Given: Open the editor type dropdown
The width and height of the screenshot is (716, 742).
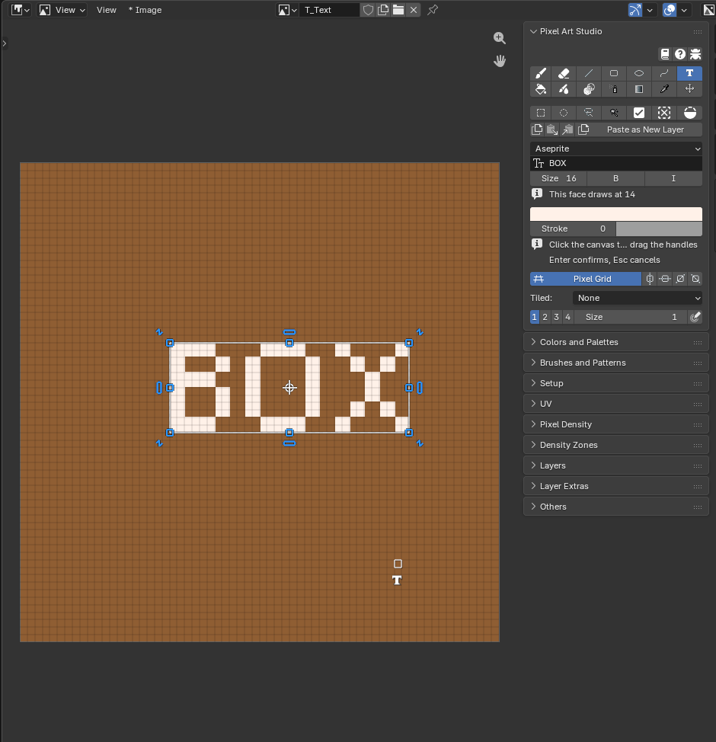Looking at the screenshot, I should click(x=20, y=10).
